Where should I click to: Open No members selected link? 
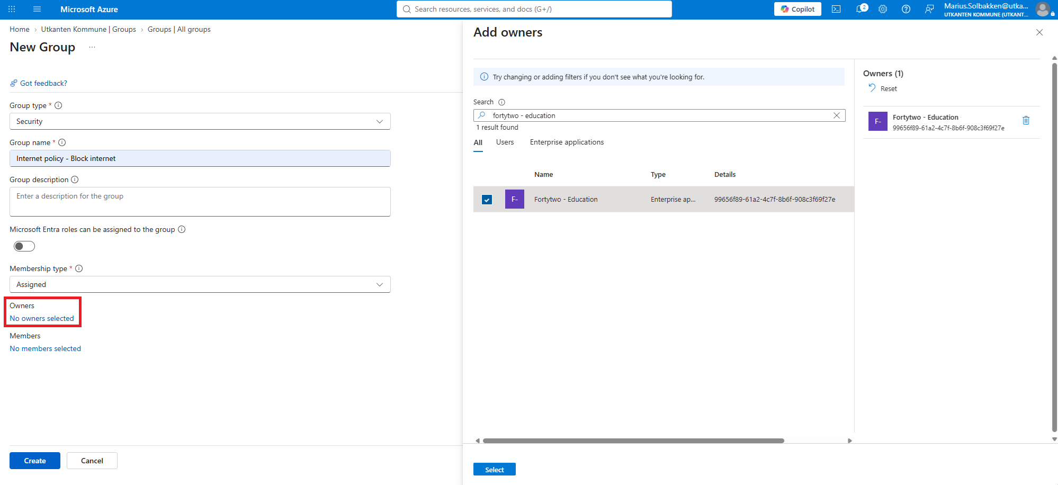click(46, 348)
